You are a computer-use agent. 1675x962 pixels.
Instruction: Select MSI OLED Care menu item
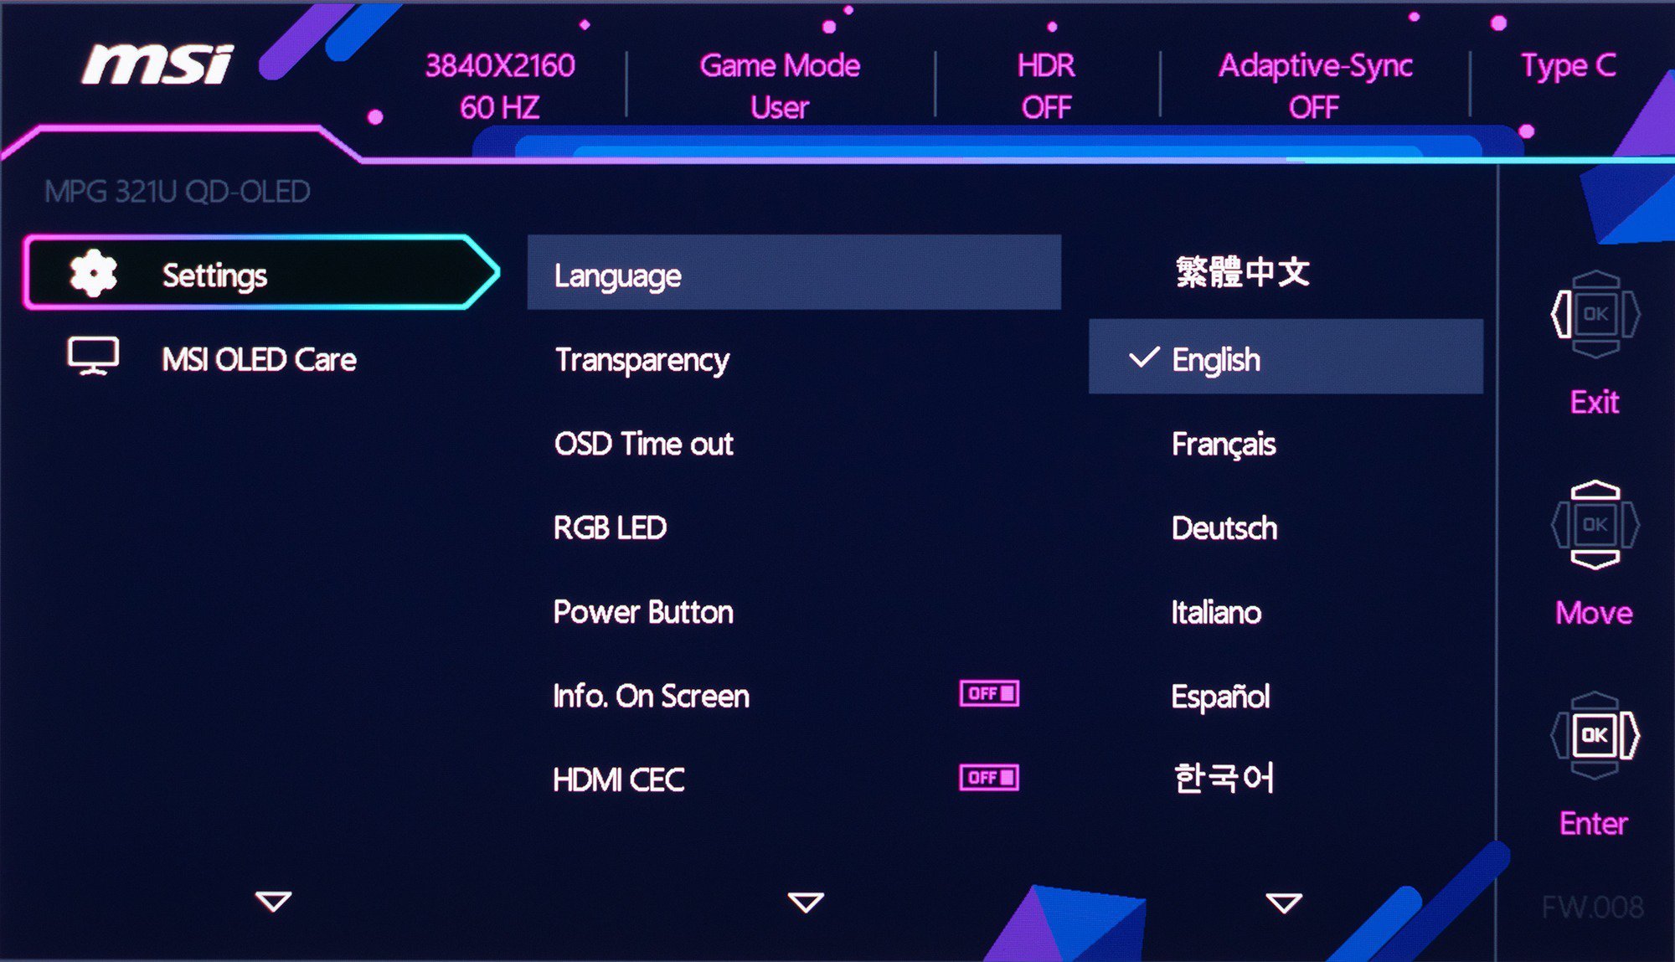[x=259, y=359]
